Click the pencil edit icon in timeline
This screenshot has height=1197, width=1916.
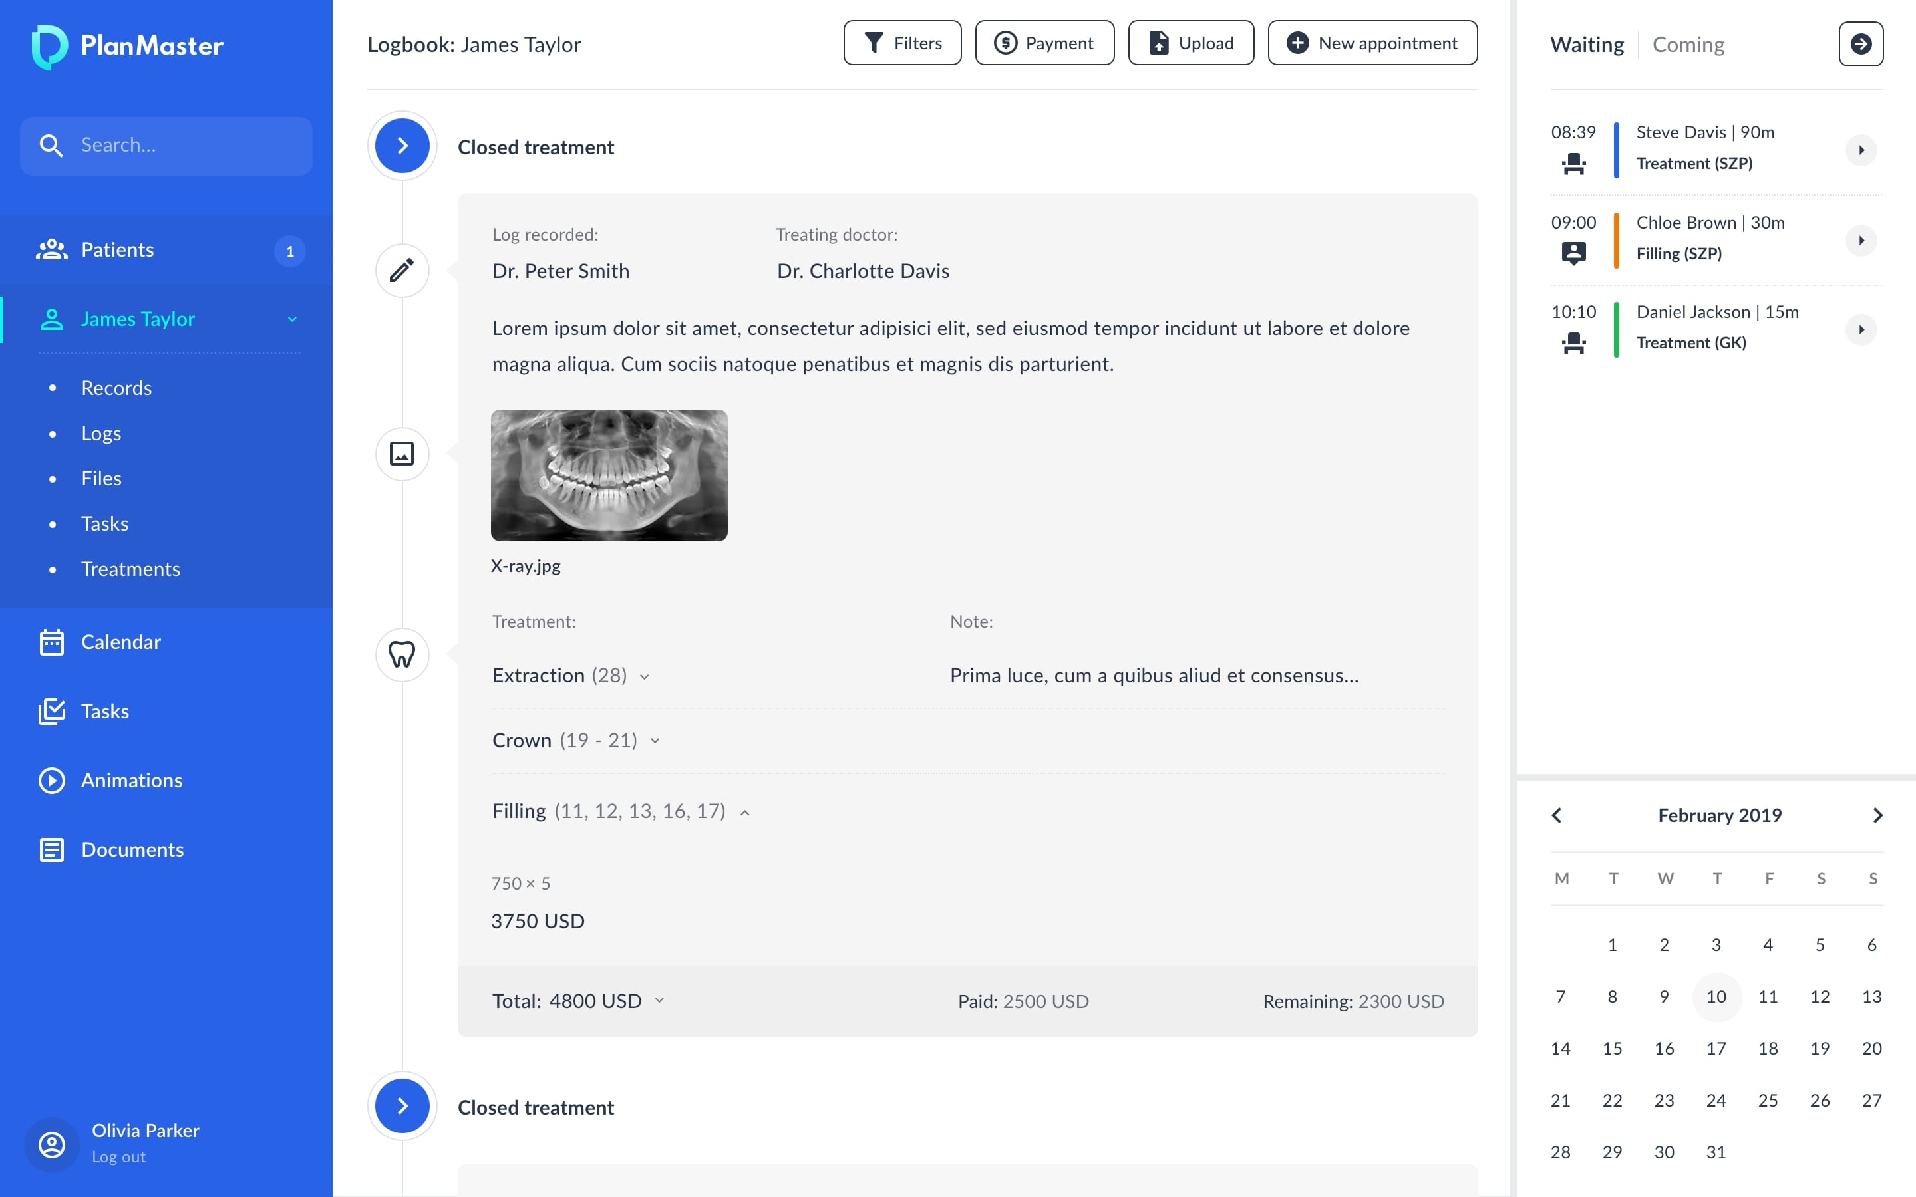(x=402, y=270)
